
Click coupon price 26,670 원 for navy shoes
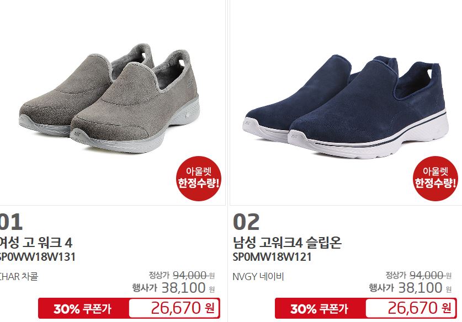point(419,308)
